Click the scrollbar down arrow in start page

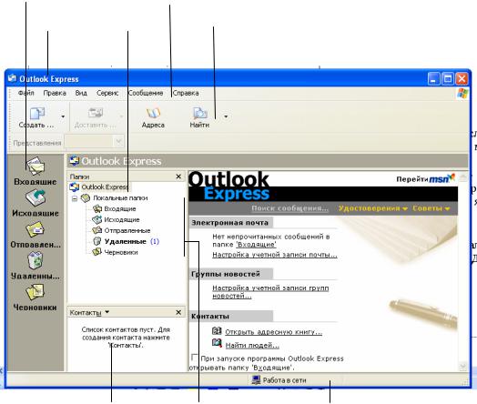(x=463, y=367)
